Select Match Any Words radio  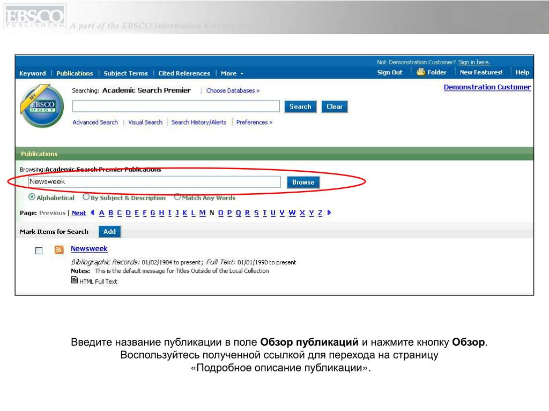coord(177,197)
